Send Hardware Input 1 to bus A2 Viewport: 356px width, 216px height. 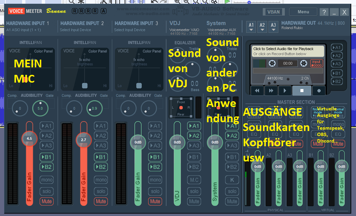tap(46, 136)
